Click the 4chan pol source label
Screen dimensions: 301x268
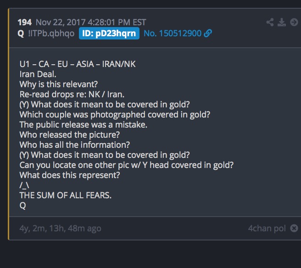(267, 229)
